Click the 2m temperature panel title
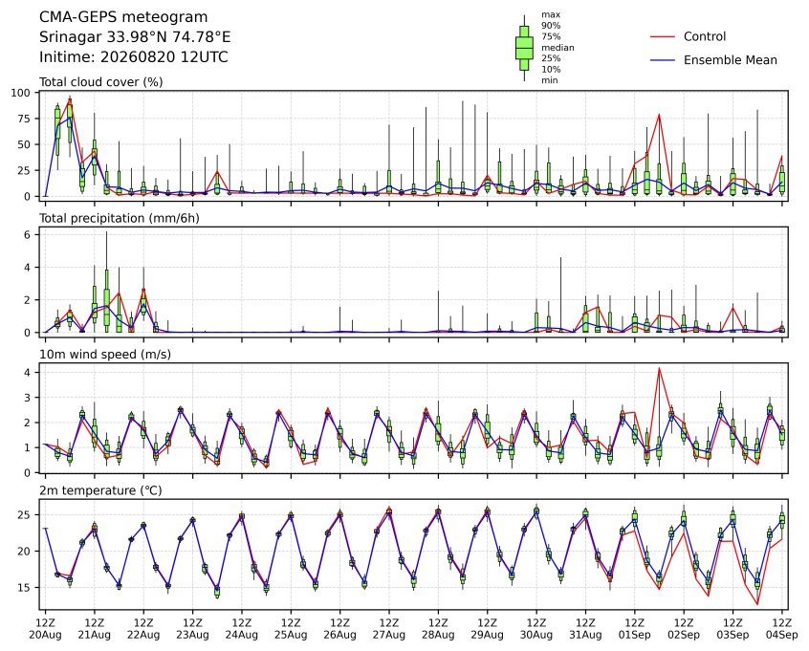The image size is (809, 651). (100, 490)
